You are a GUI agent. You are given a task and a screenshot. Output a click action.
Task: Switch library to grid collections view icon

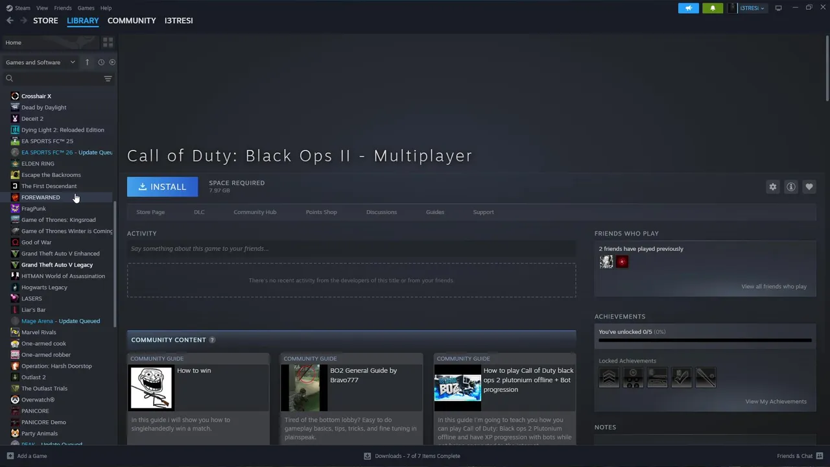108,42
